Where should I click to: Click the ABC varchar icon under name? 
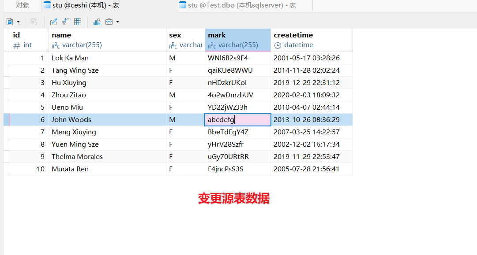click(x=56, y=45)
